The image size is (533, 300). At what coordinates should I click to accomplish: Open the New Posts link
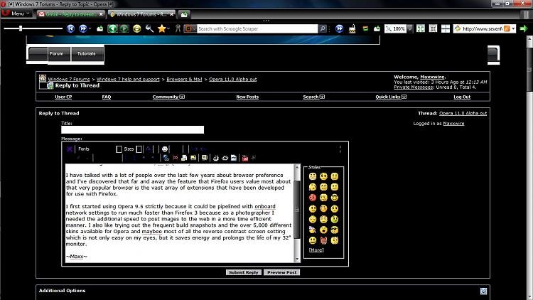click(x=247, y=97)
